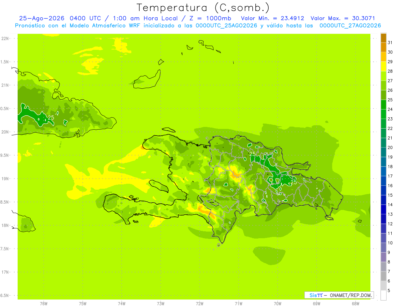Click the legend value '31'
Screen dimensions: 399x308
click(390, 43)
